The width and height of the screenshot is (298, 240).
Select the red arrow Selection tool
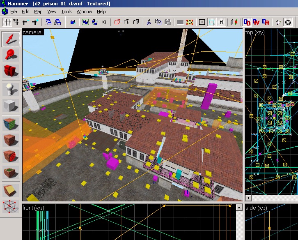11,39
